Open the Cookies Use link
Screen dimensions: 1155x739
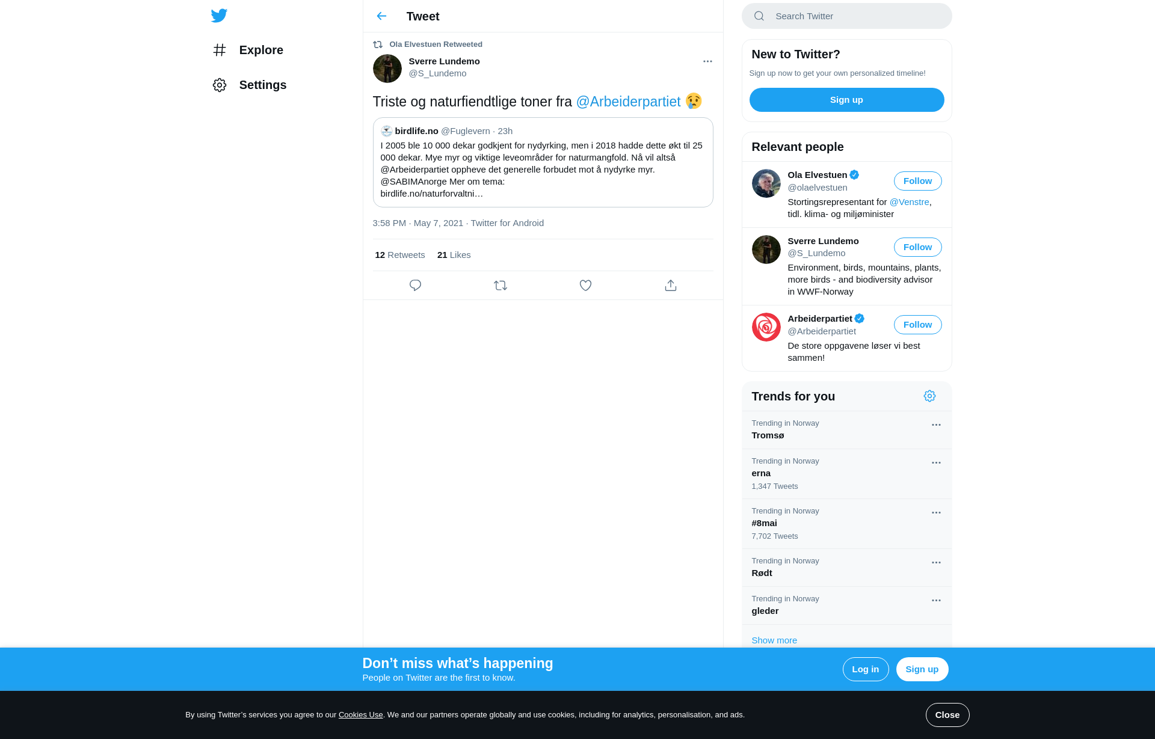click(x=360, y=715)
